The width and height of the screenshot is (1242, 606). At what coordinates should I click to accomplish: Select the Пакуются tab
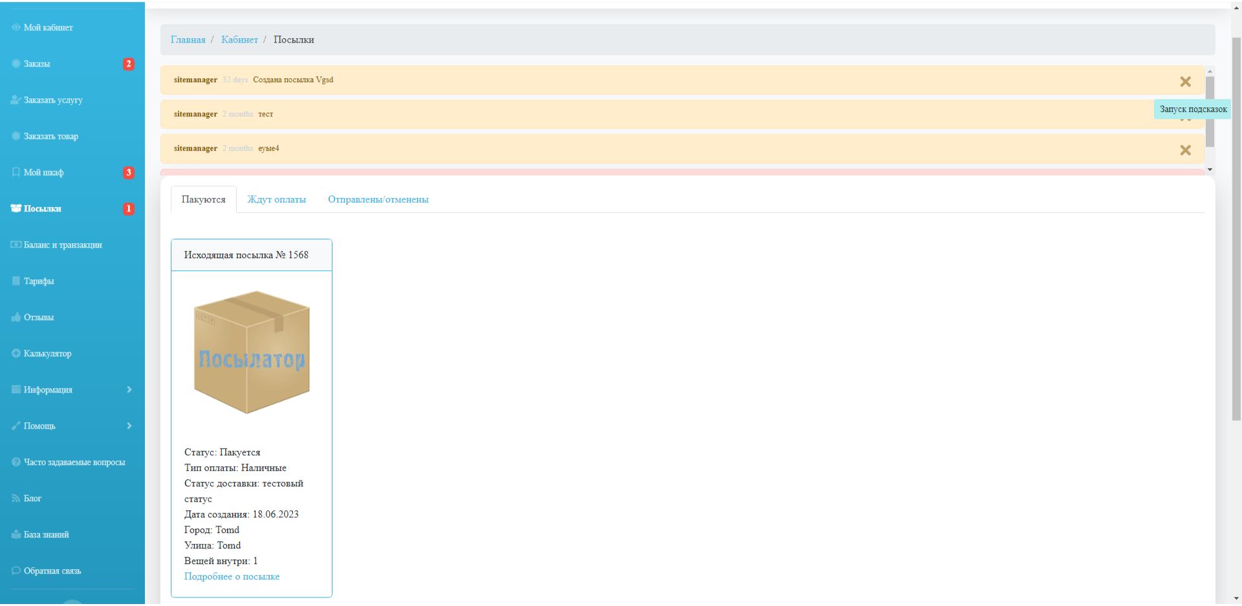tap(204, 199)
